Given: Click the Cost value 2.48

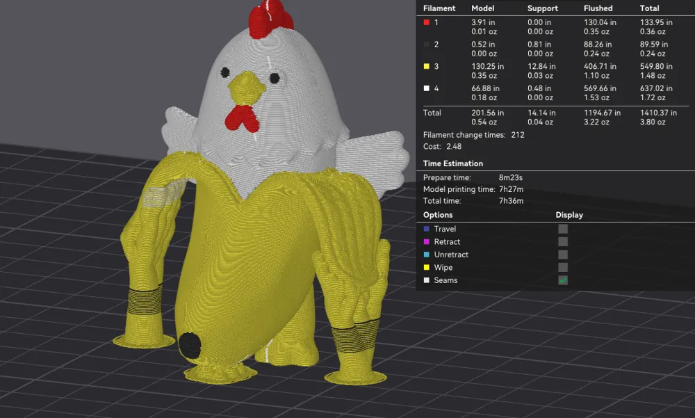Looking at the screenshot, I should [x=453, y=147].
